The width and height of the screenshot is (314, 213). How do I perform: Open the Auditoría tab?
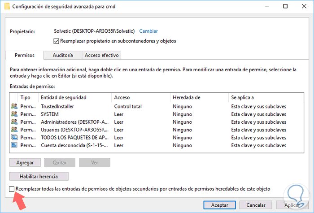[63, 55]
